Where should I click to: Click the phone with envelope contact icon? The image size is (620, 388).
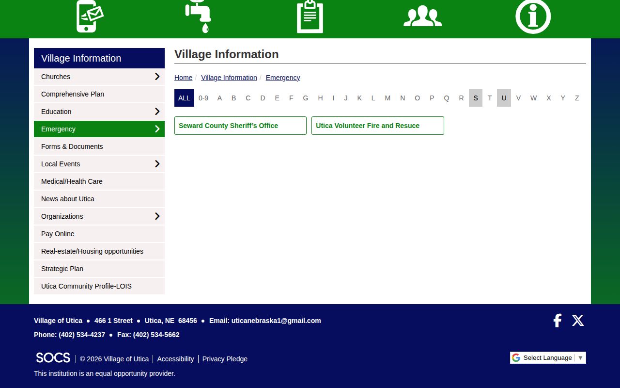90,16
